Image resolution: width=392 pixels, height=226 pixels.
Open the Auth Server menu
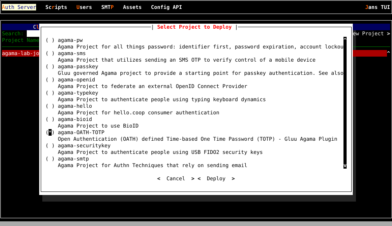point(19,7)
